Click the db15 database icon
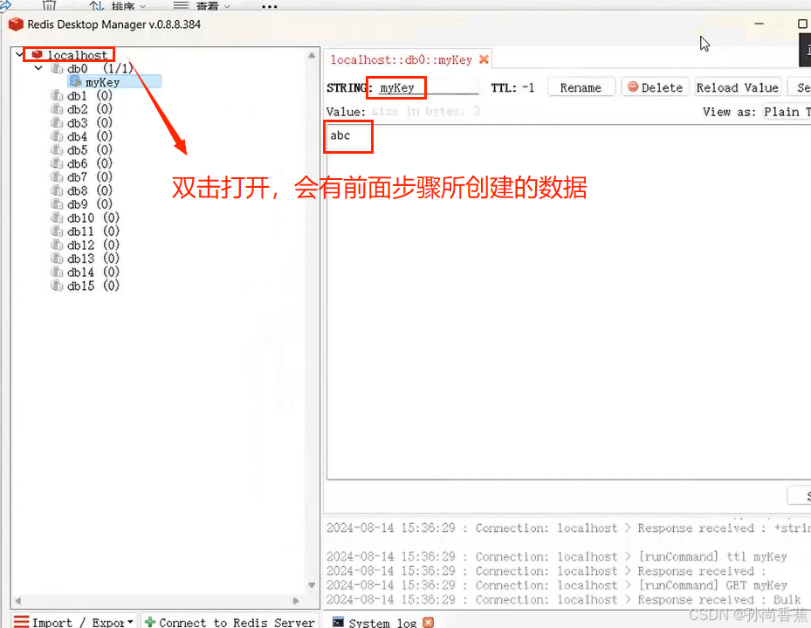811x628 pixels. click(57, 285)
